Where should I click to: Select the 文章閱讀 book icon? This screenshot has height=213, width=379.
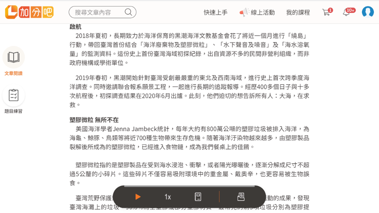pos(13,57)
